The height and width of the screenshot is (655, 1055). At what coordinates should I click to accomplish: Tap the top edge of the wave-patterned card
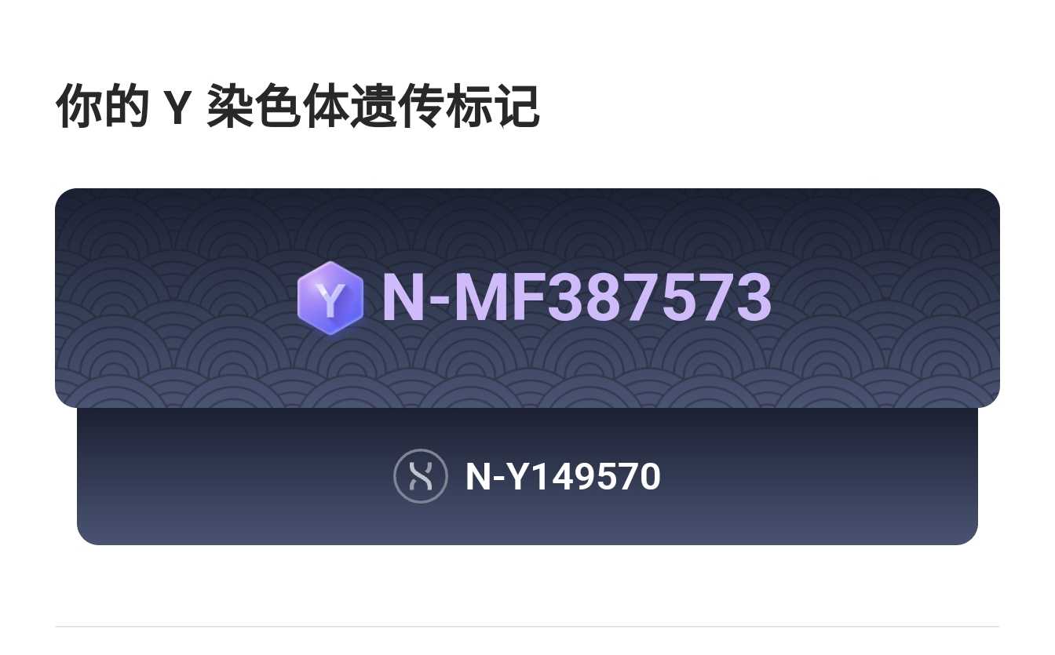pyautogui.click(x=527, y=191)
